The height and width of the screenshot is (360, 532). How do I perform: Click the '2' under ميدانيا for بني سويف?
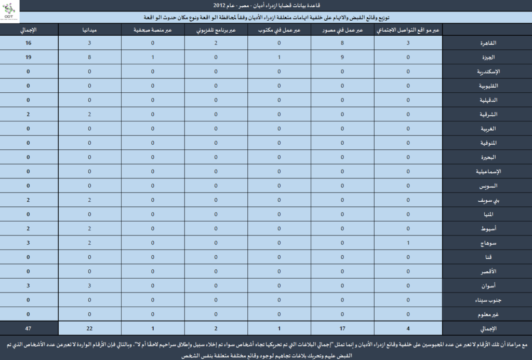click(89, 200)
